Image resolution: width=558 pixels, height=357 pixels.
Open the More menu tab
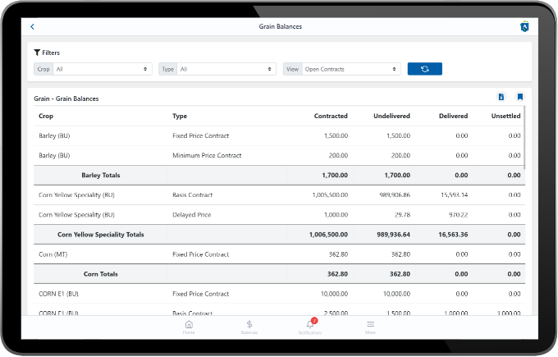370,325
